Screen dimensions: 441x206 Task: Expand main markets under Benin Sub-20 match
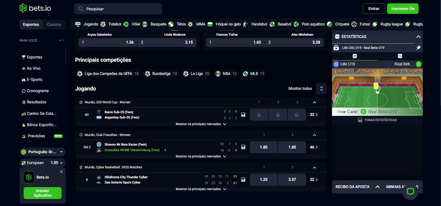click(201, 124)
